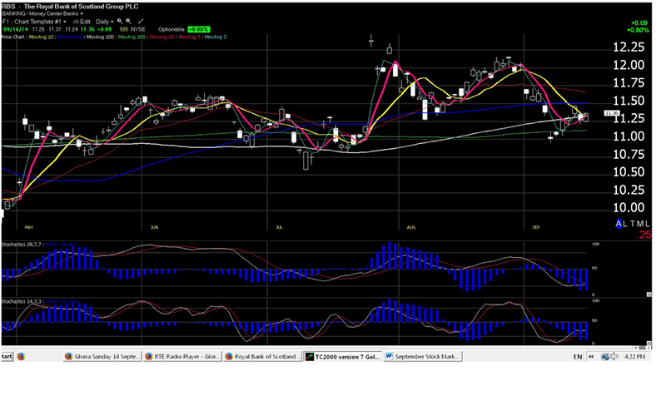Select the line drawing tool icon
This screenshot has width=666, height=396.
click(x=140, y=21)
